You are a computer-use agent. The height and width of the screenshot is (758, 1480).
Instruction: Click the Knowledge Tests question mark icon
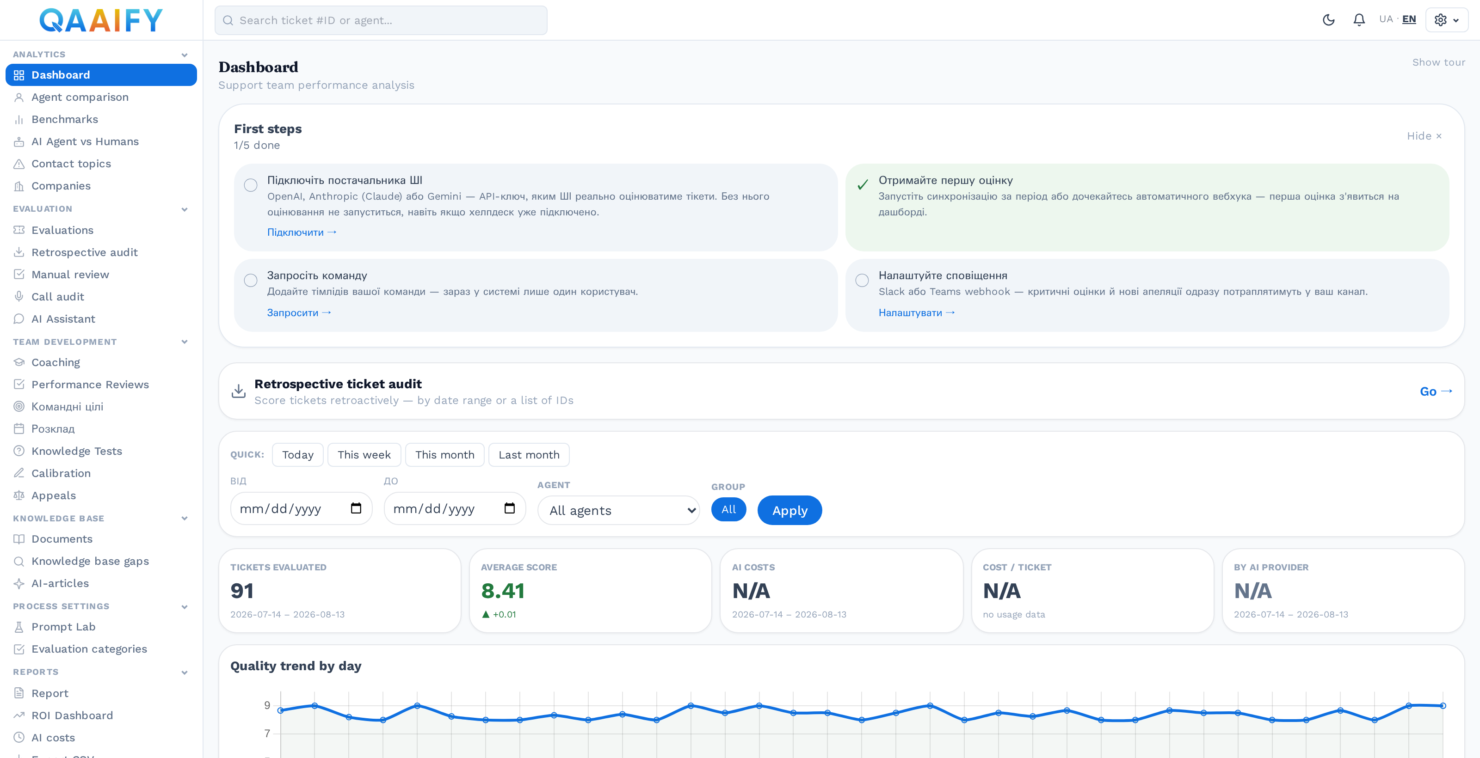coord(19,451)
